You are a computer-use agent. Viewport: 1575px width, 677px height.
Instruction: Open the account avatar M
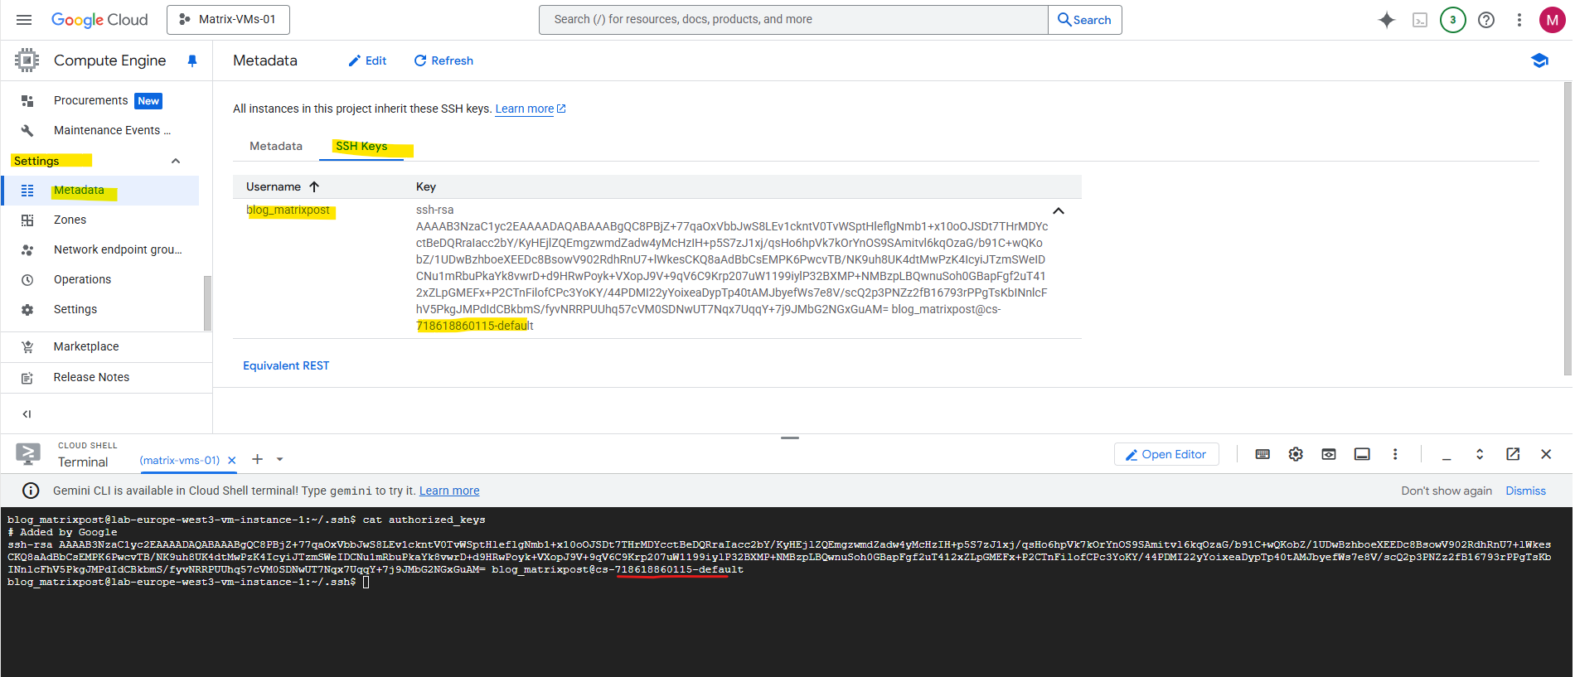pos(1553,20)
